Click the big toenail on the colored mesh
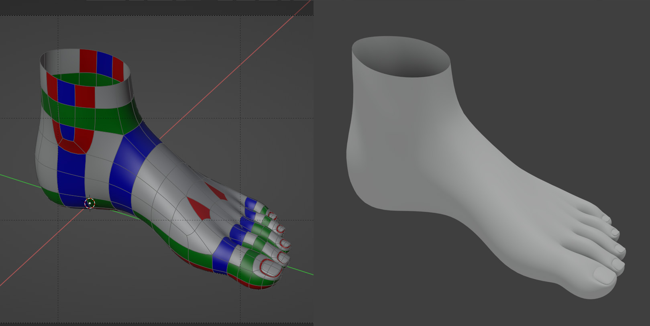650x326 pixels. click(x=271, y=268)
